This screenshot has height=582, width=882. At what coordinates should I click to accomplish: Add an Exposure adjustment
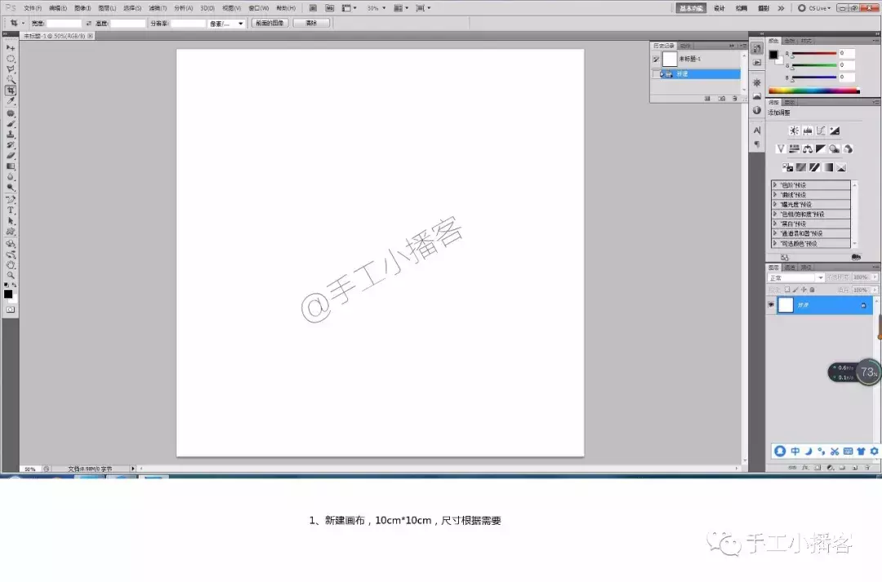coord(834,131)
